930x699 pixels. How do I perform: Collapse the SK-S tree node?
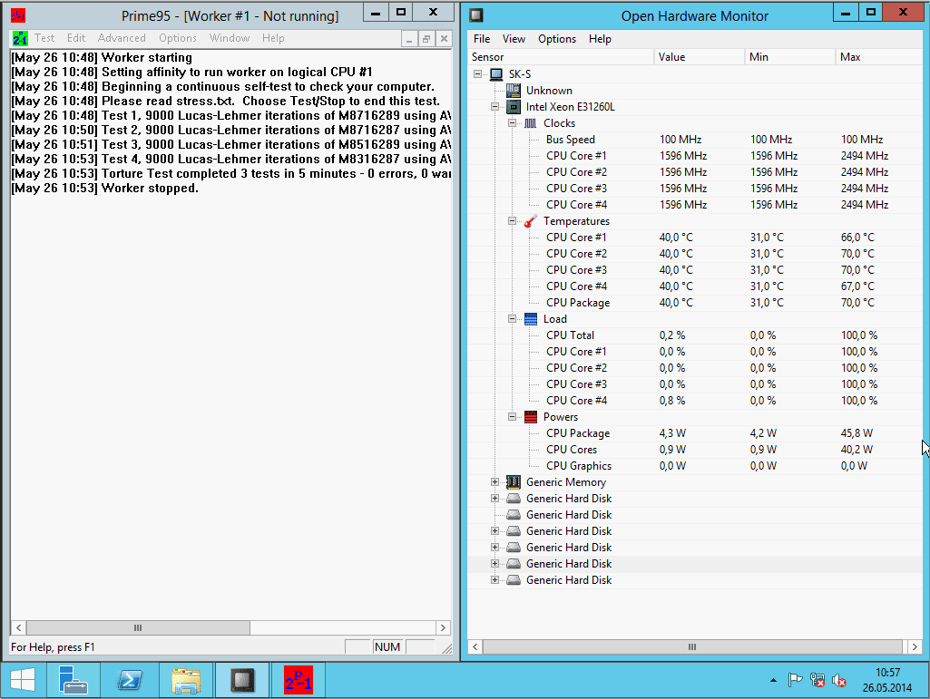[477, 74]
